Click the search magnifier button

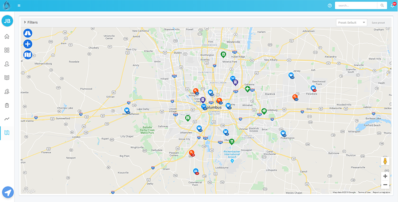[382, 6]
